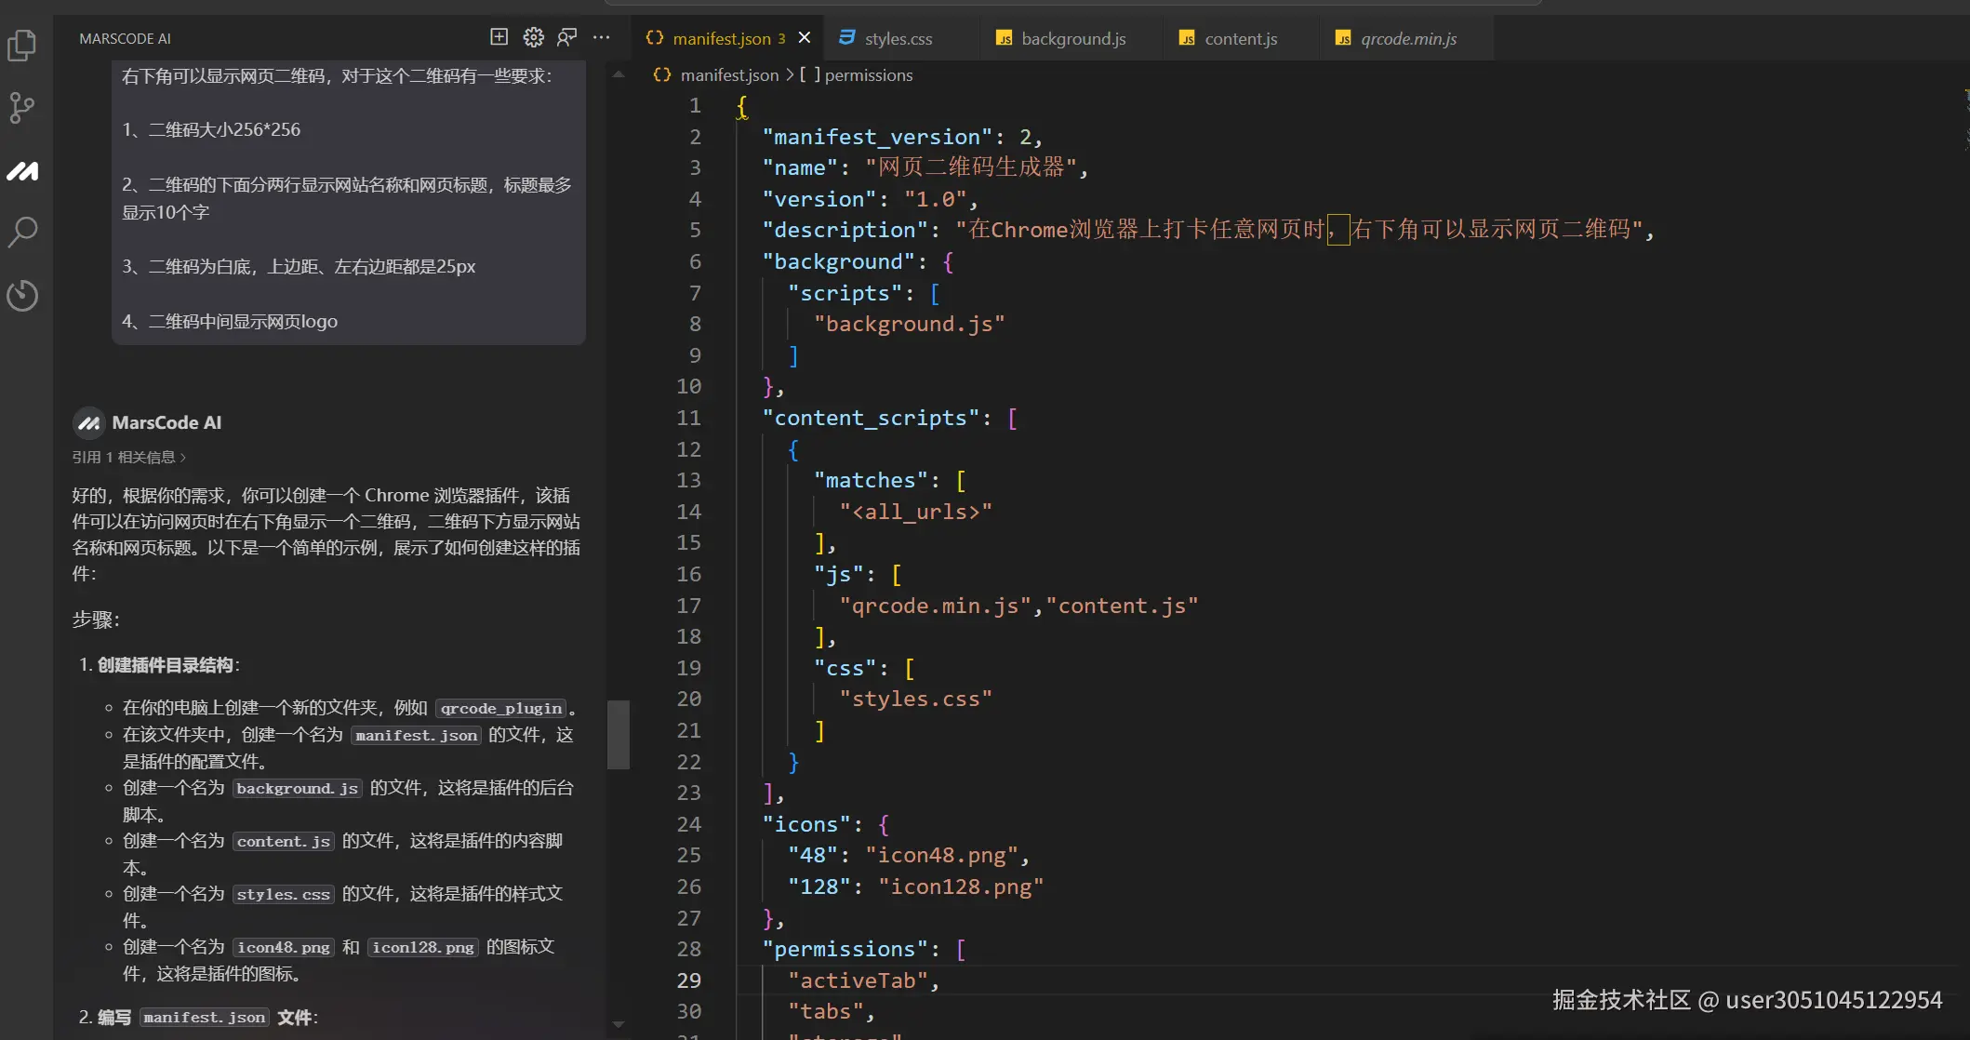Open the Explorer files view
Screen dimensions: 1970x1040
(22, 45)
